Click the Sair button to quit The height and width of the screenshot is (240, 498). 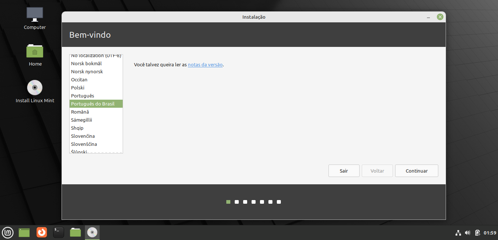344,171
